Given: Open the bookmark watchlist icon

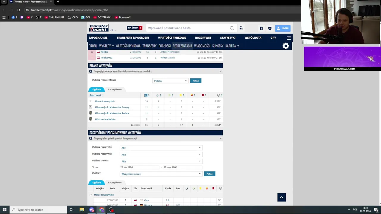Looking at the screenshot, I should click(261, 28).
